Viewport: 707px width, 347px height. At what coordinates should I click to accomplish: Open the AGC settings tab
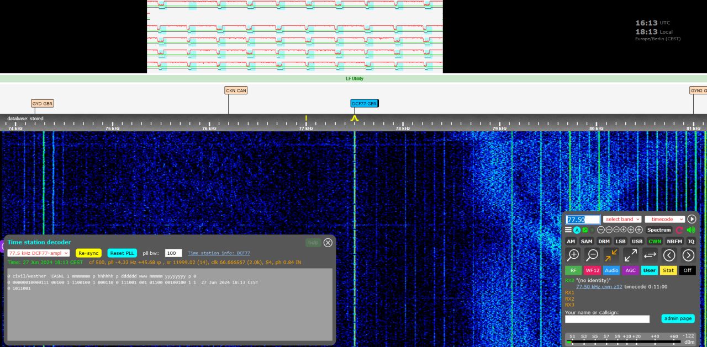[630, 270]
